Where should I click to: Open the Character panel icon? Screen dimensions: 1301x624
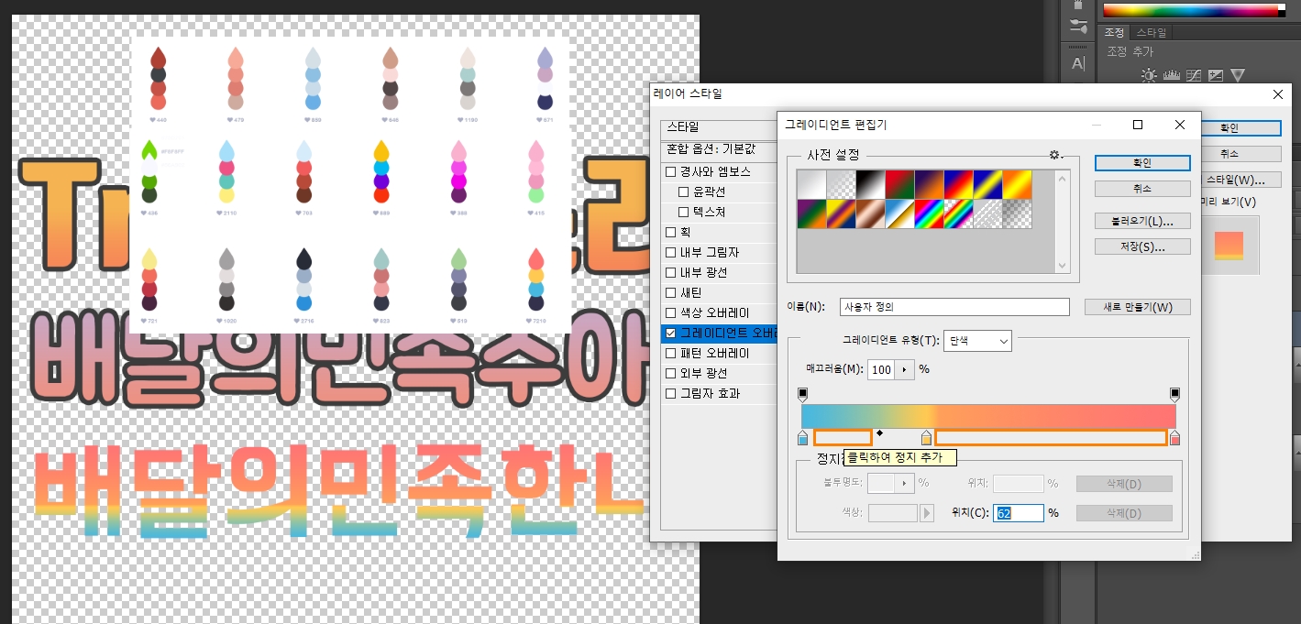click(1078, 63)
